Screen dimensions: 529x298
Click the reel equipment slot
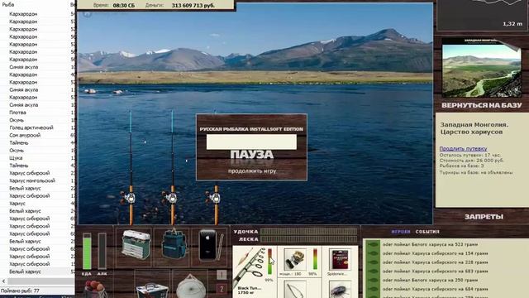coord(295,259)
